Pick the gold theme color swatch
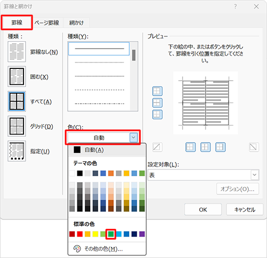The width and height of the screenshot is (267, 258). coord(127,173)
